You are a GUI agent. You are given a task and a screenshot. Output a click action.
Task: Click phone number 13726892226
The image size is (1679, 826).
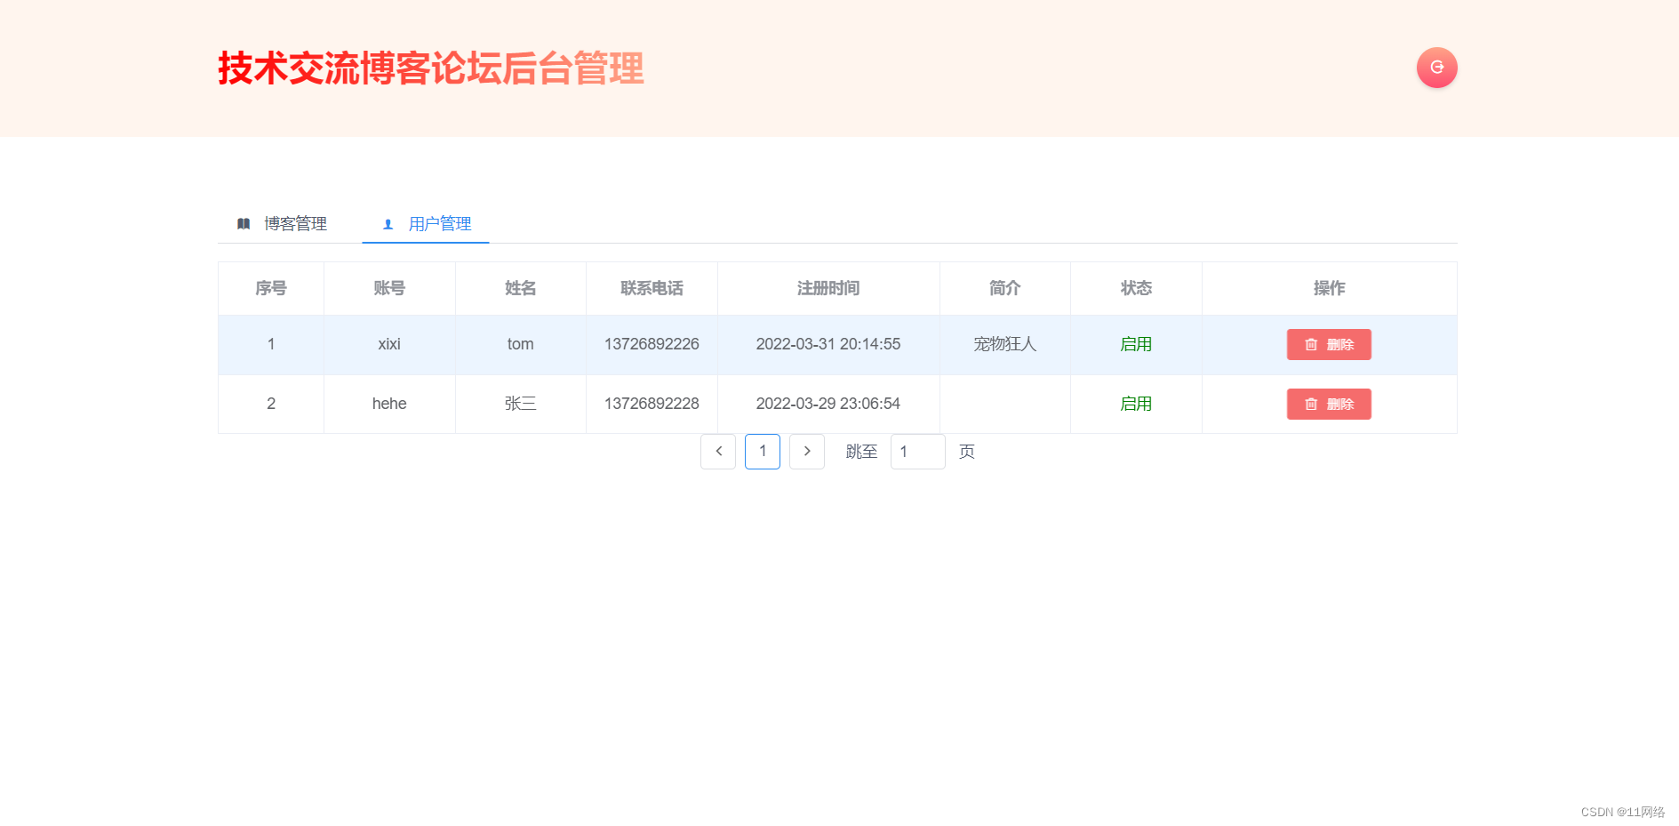[x=652, y=344]
